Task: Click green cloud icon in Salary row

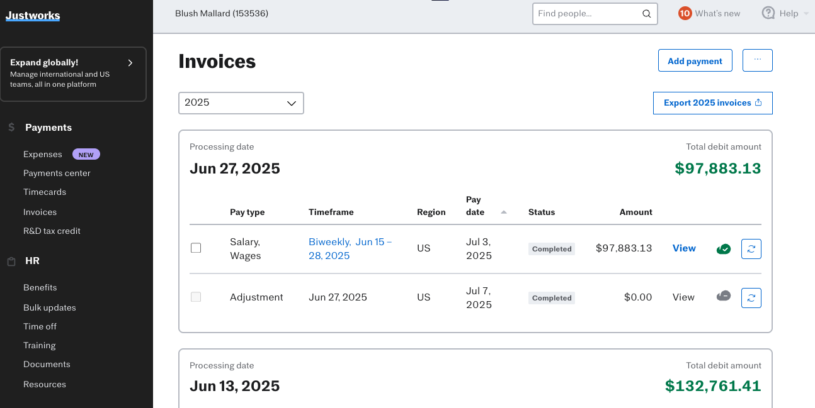Action: pyautogui.click(x=724, y=249)
